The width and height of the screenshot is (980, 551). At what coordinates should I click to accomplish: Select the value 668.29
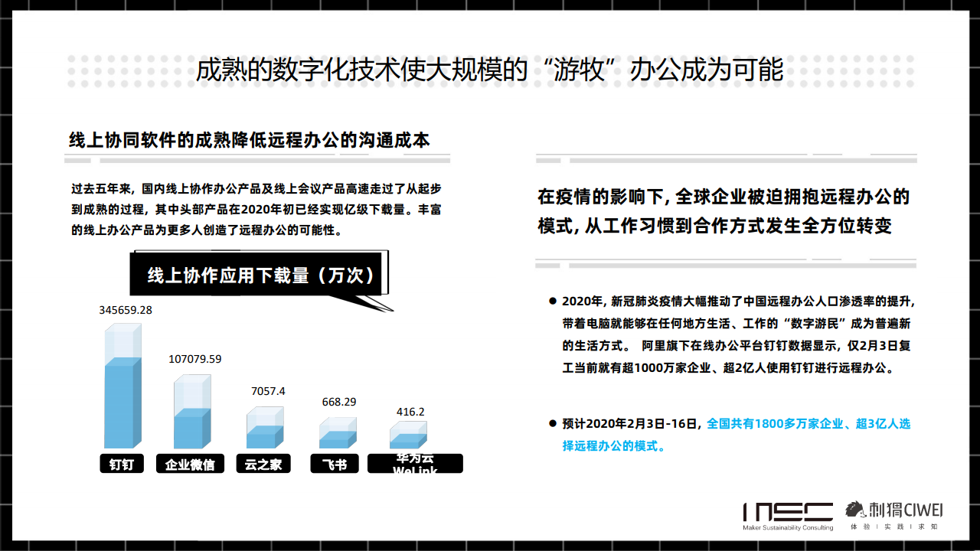tap(338, 402)
